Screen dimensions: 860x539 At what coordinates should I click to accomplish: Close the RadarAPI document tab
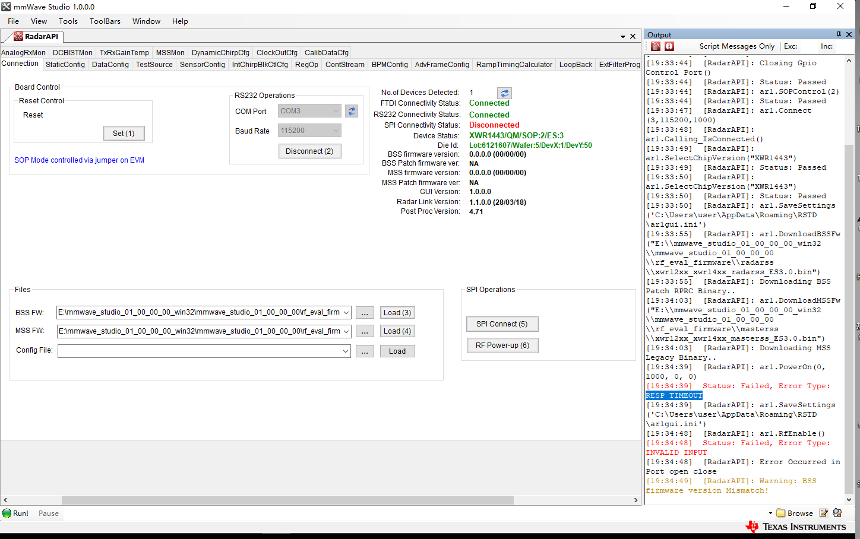[633, 36]
